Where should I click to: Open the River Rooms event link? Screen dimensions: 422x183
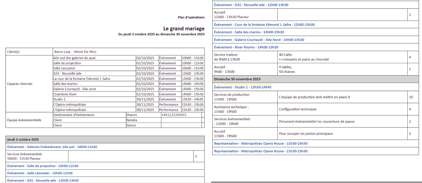[x=246, y=47]
